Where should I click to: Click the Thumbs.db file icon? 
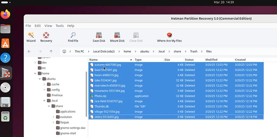[x=91, y=107]
